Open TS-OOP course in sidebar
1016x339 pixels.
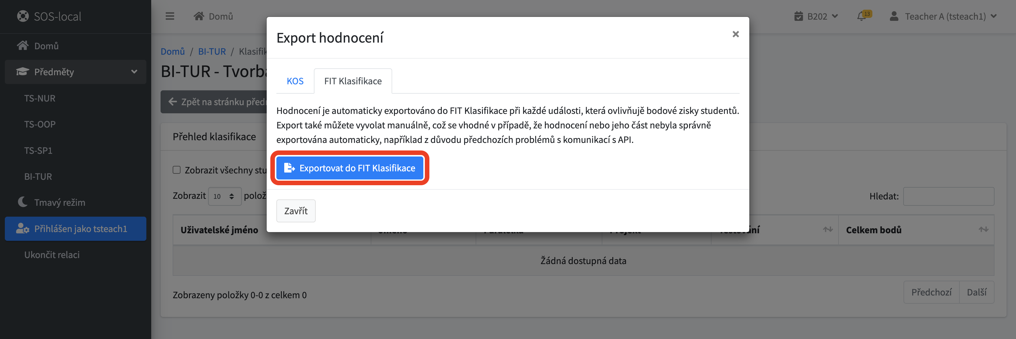coord(40,124)
